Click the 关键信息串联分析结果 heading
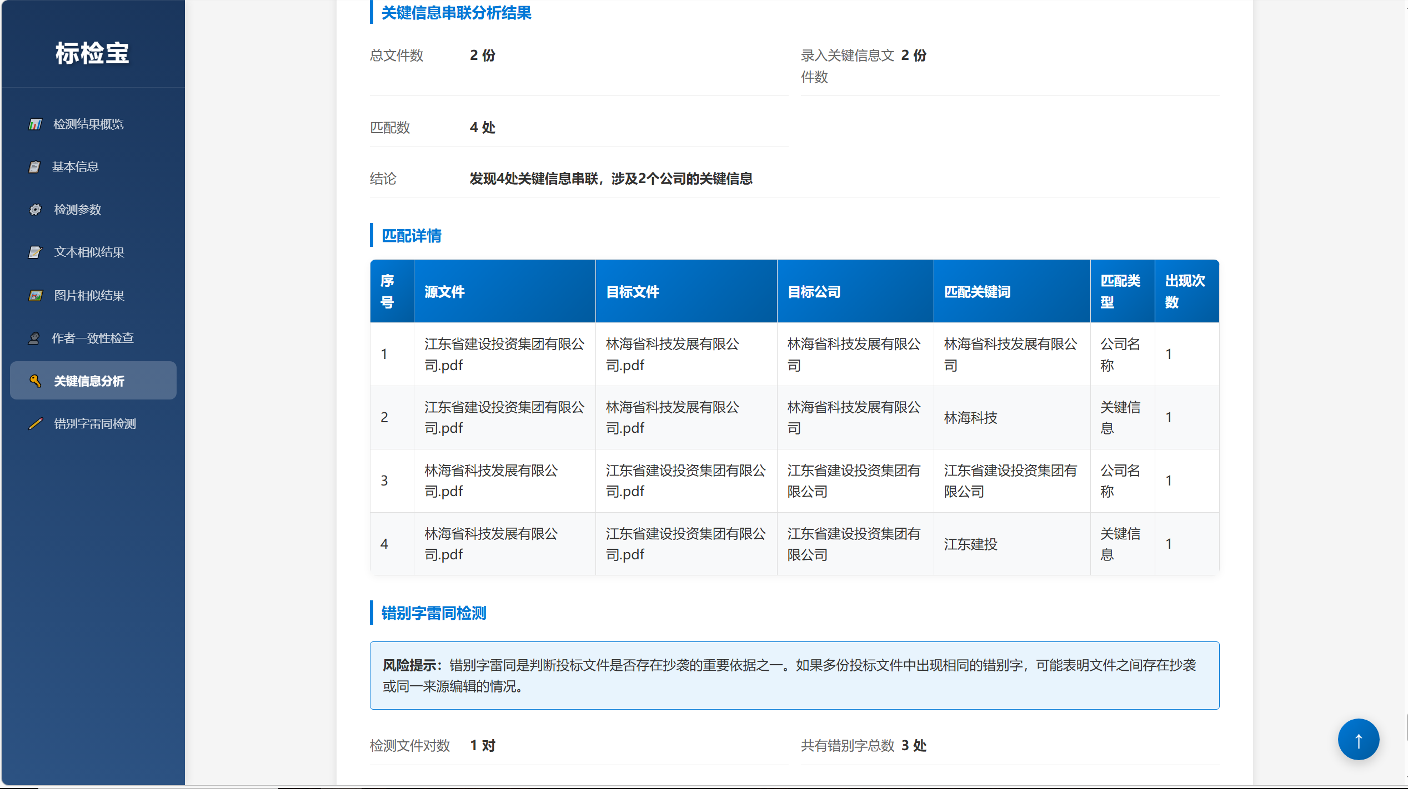 (x=454, y=13)
